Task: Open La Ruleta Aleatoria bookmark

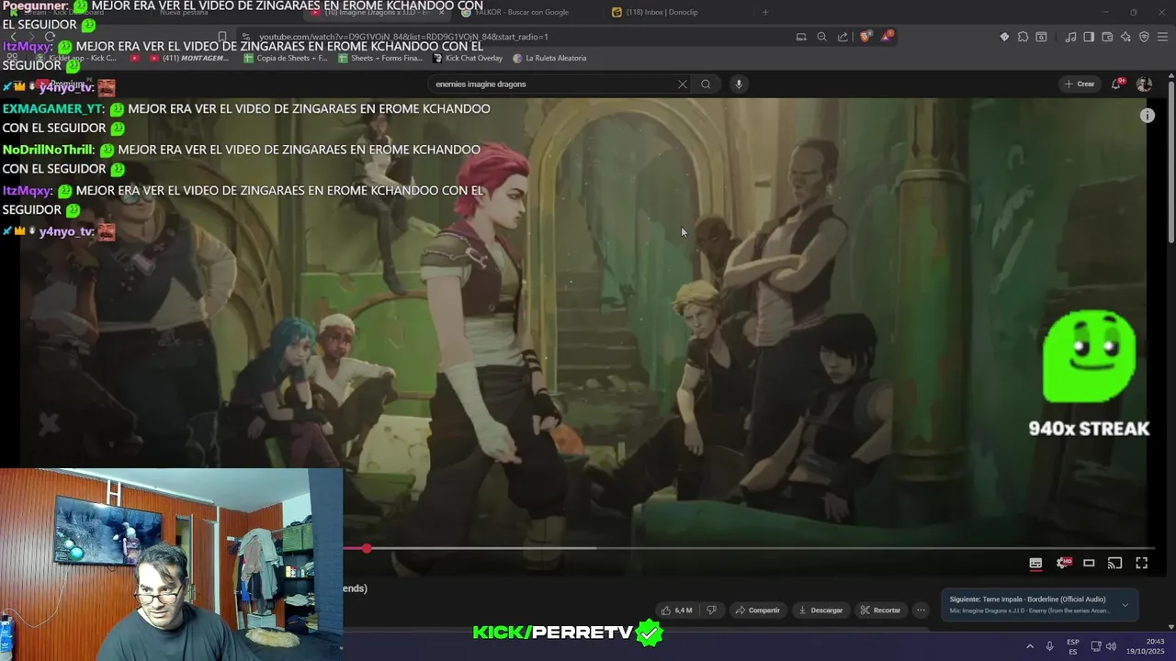Action: pyautogui.click(x=549, y=58)
